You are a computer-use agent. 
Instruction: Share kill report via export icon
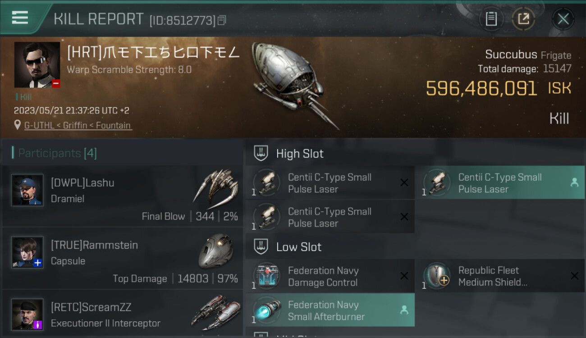(523, 19)
